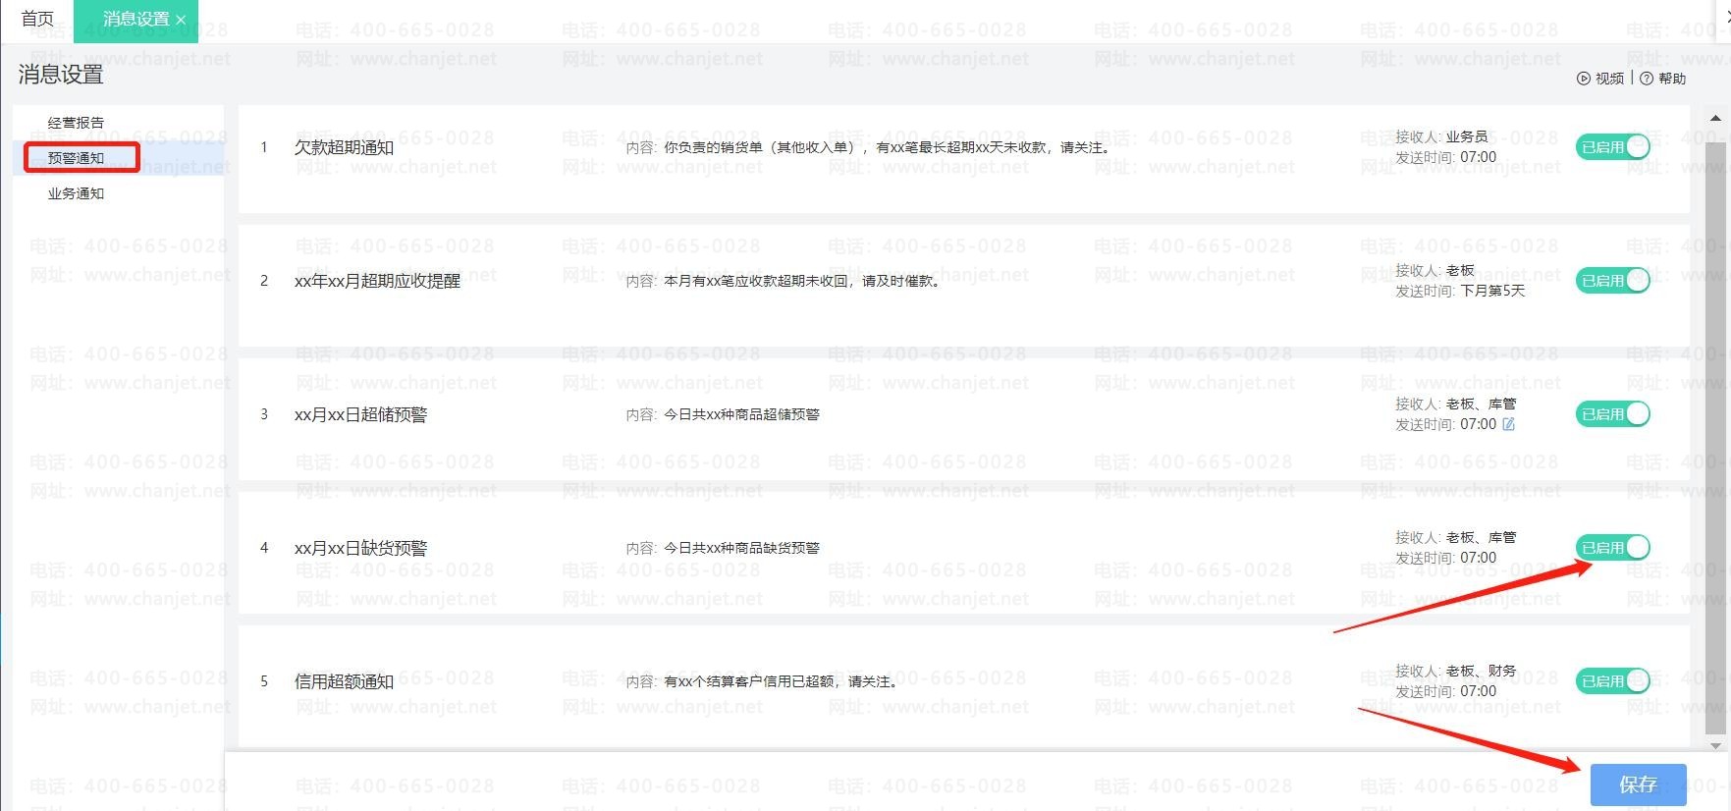Open the 视频 video tutorial link

click(x=1600, y=79)
